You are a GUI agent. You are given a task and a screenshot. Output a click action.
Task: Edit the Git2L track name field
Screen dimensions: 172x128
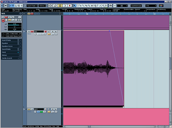click(x=39, y=31)
